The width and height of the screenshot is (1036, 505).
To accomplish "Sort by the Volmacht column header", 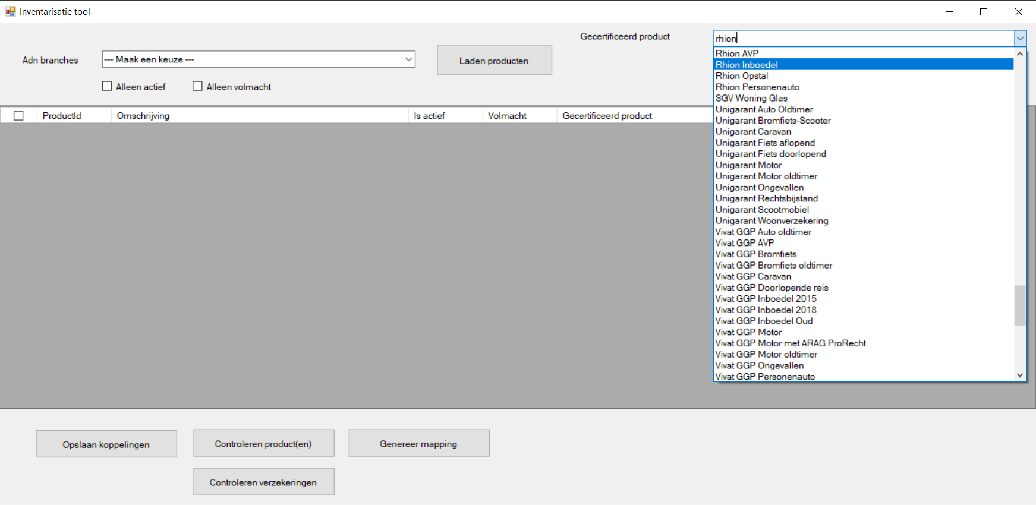I will coord(519,116).
